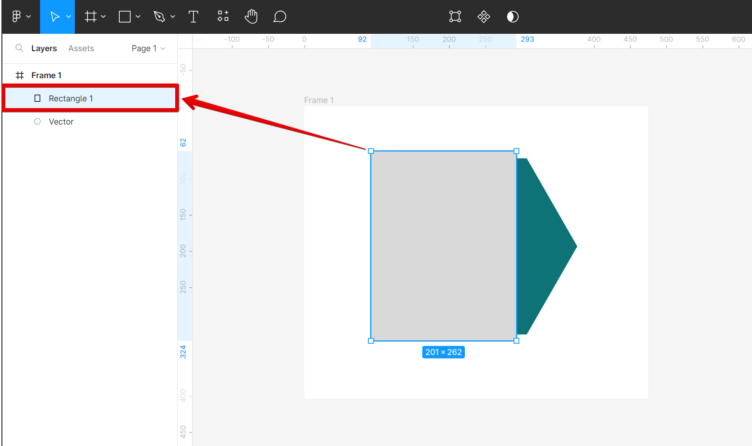Click the Create component icon
This screenshot has width=752, height=446.
(484, 17)
